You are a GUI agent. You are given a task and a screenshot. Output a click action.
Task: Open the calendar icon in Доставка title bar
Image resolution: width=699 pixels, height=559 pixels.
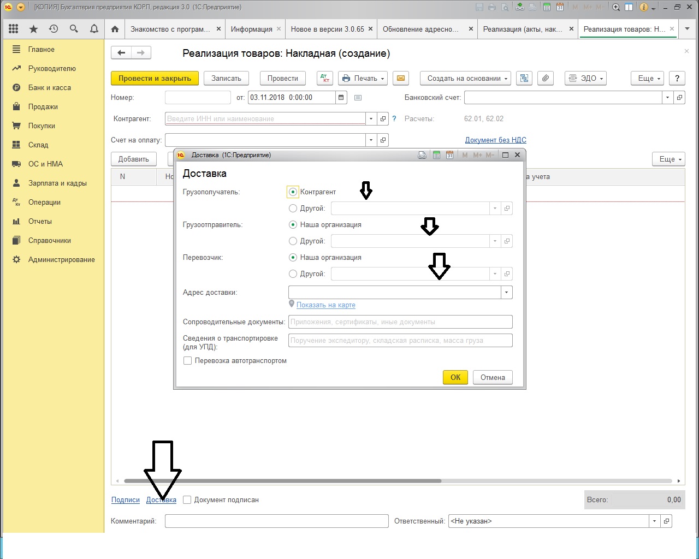(x=449, y=155)
